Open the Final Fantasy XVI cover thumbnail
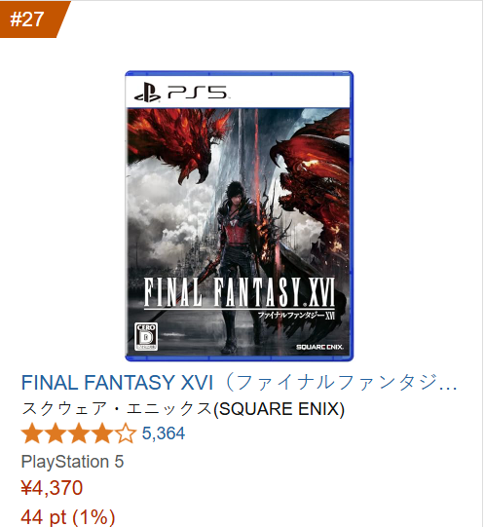 tap(239, 216)
